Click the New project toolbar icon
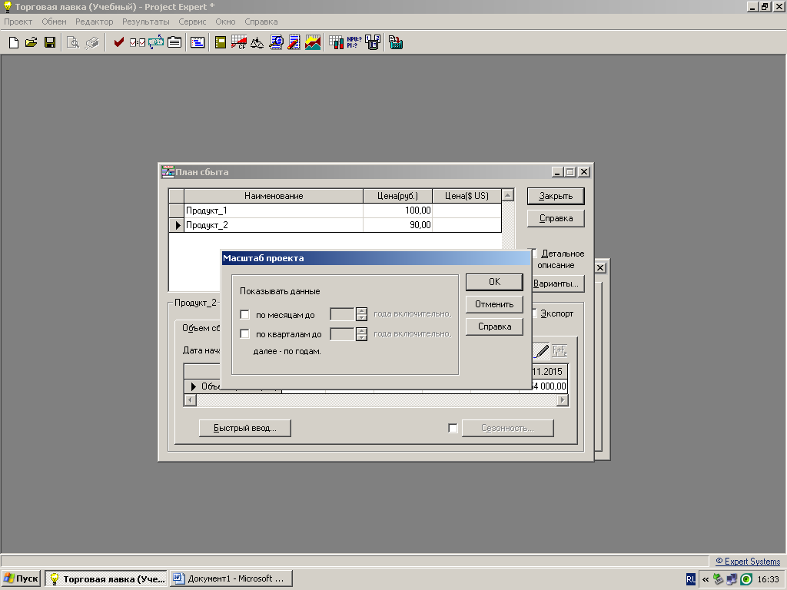Screen dimensions: 787x590 pos(13,43)
